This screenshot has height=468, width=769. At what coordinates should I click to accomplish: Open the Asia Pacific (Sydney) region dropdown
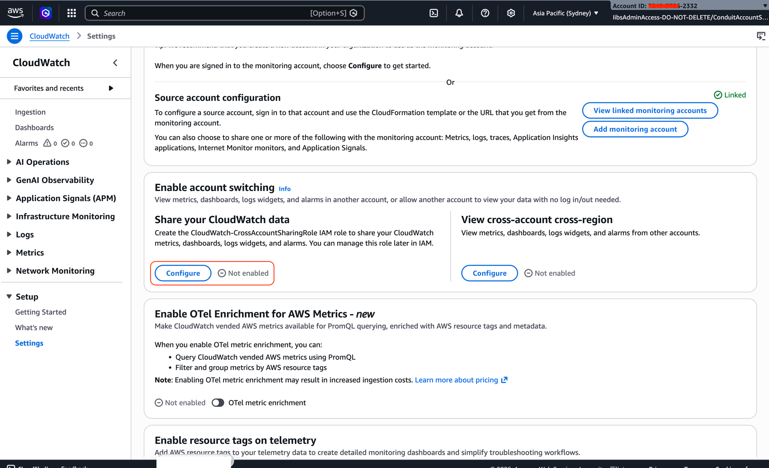(565, 13)
